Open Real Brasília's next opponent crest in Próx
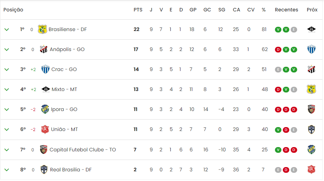The height and width of the screenshot is (181, 324). pyautogui.click(x=311, y=170)
